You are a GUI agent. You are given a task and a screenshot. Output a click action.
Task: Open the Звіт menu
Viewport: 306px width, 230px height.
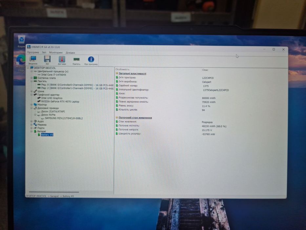44,53
